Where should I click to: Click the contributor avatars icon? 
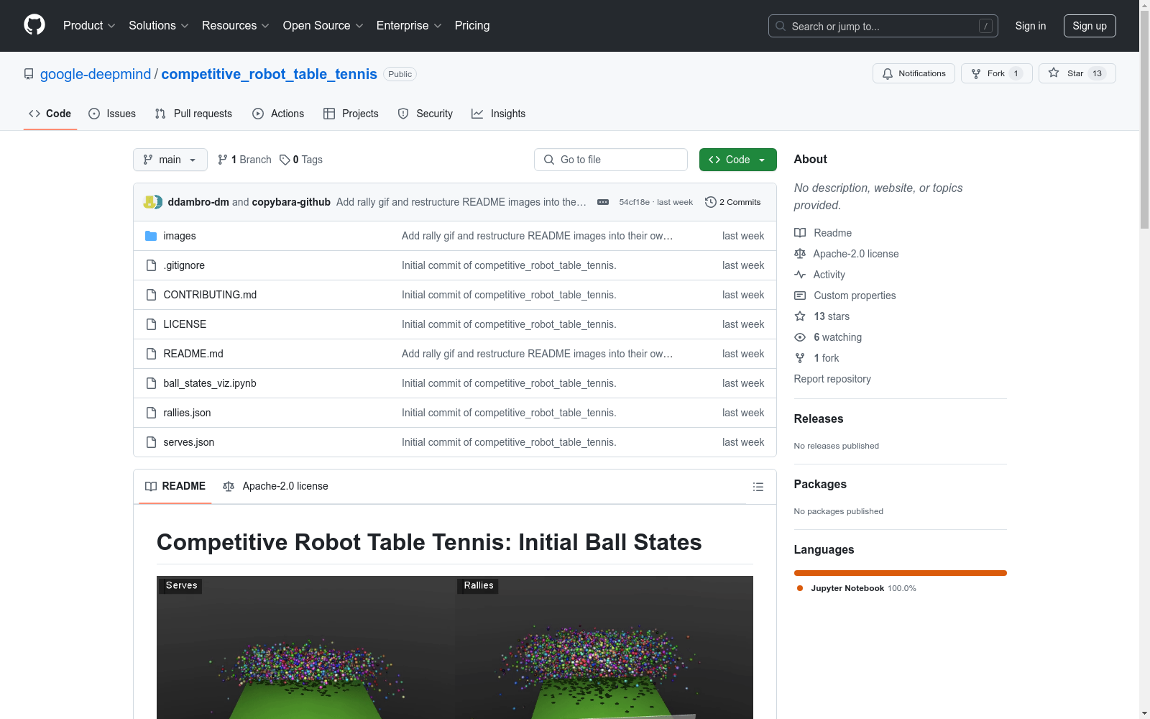pyautogui.click(x=153, y=202)
